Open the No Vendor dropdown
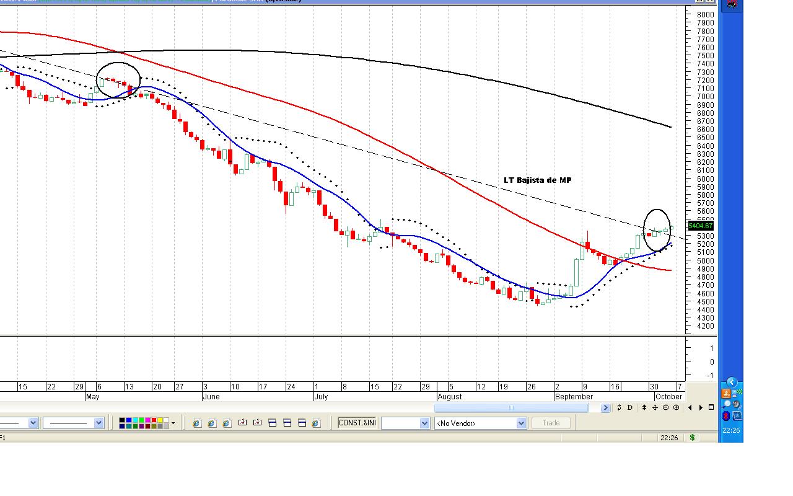 coord(480,423)
